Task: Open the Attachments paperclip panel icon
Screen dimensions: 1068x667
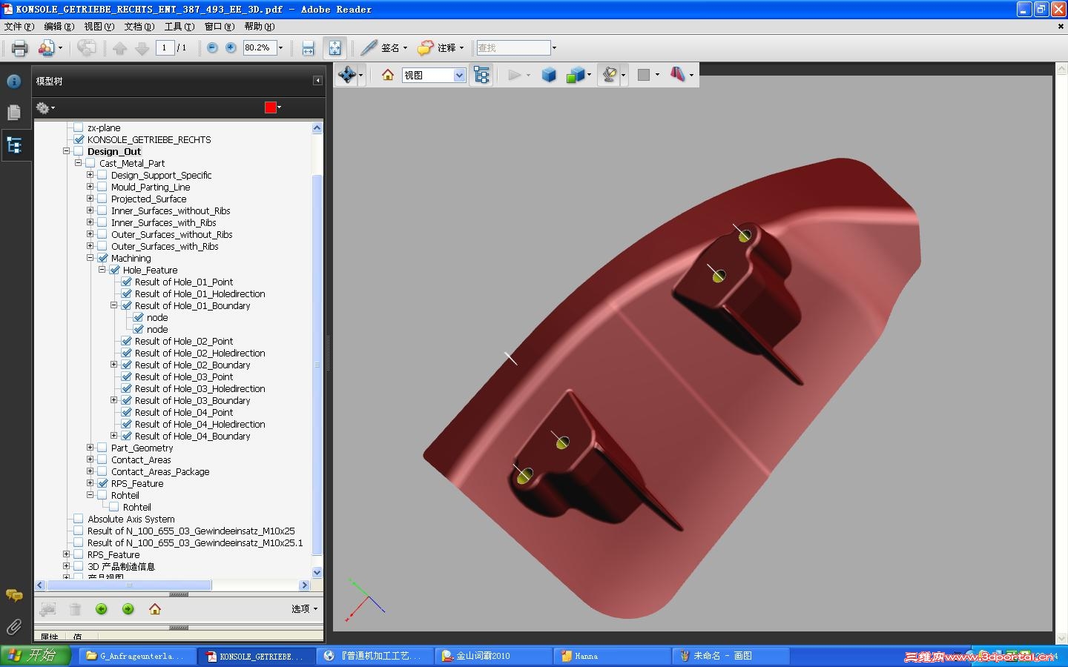Action: [14, 628]
